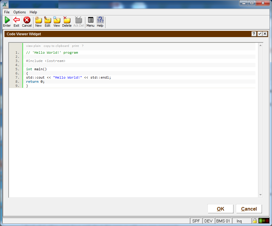Screen dimensions: 272x226
Task: Click the int main() code line
Action: click(36, 69)
